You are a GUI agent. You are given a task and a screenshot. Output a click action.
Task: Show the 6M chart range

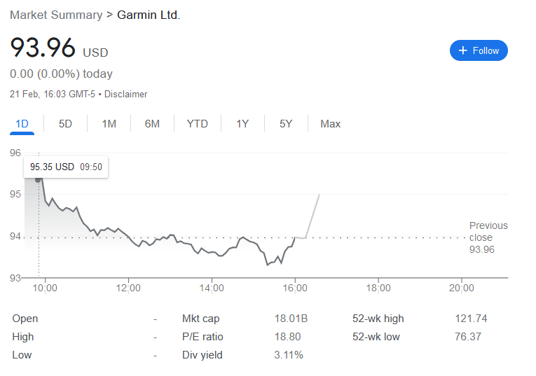(152, 124)
